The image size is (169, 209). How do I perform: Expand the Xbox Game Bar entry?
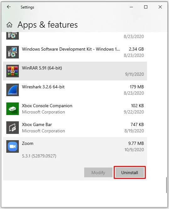[x=75, y=128]
